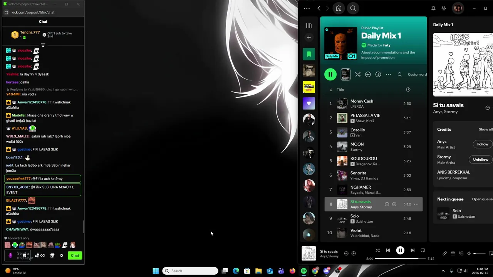Open connect to a device icon
Viewport: 493px width, 277px height.
pyautogui.click(x=461, y=254)
